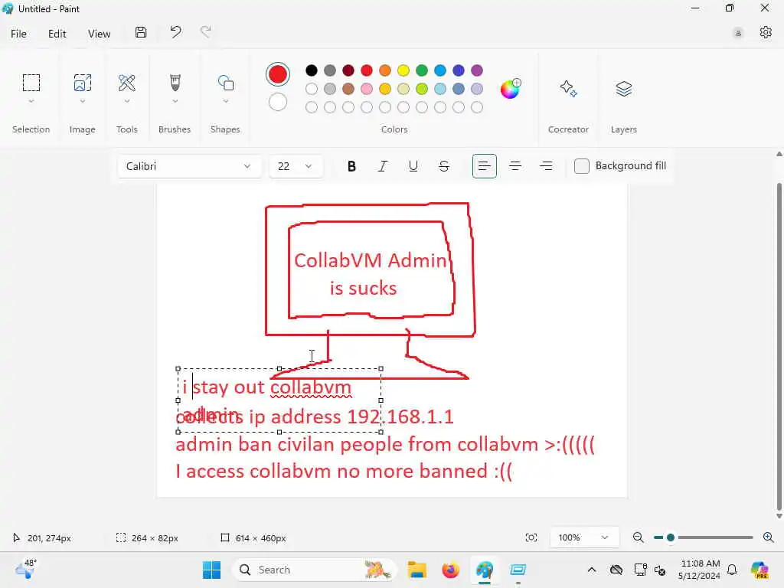Open the font size 22 dropdown
Image resolution: width=784 pixels, height=588 pixels.
(296, 166)
